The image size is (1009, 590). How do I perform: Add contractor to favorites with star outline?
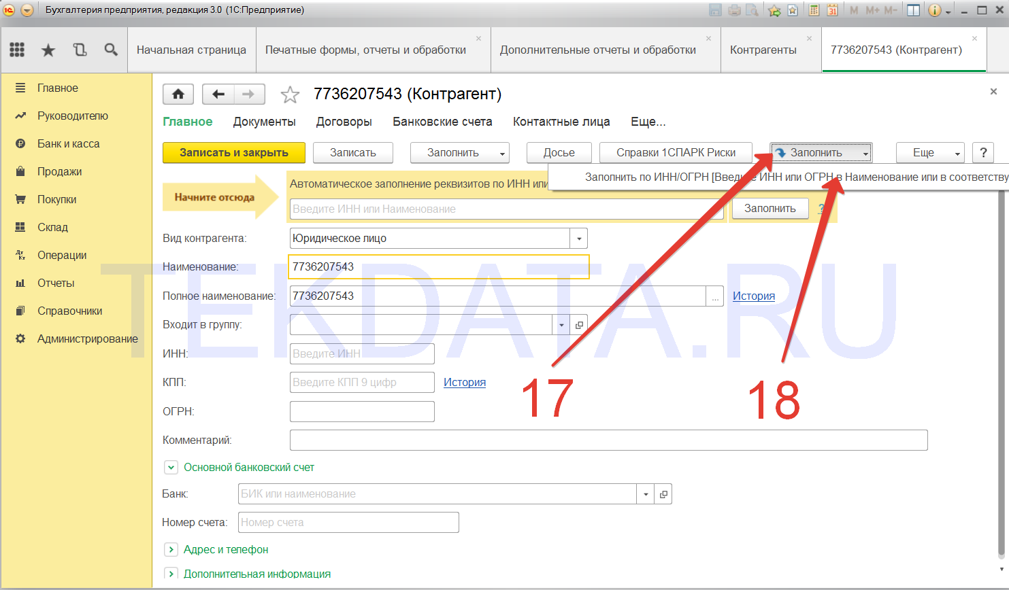point(290,94)
